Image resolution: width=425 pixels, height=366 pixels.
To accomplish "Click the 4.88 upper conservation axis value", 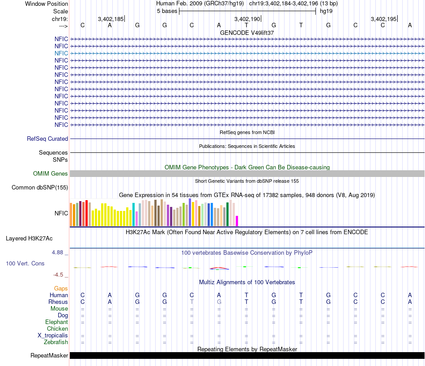I will (57, 252).
